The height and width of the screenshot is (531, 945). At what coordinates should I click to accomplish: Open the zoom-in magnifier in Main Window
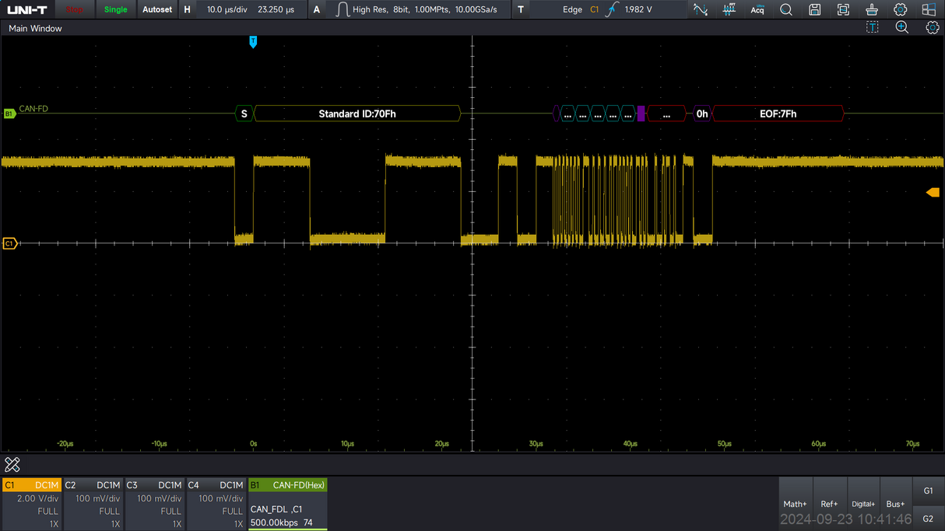[x=902, y=28]
